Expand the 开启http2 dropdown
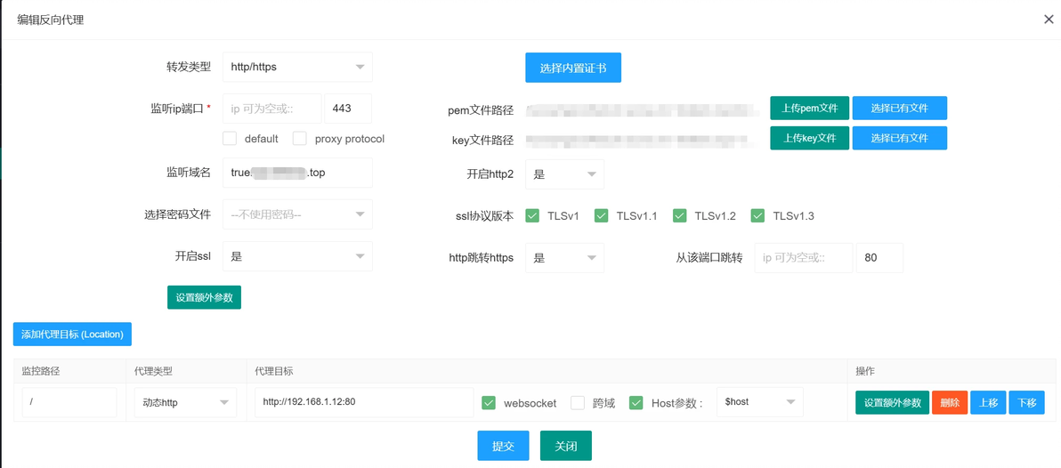The image size is (1061, 468). (x=564, y=174)
